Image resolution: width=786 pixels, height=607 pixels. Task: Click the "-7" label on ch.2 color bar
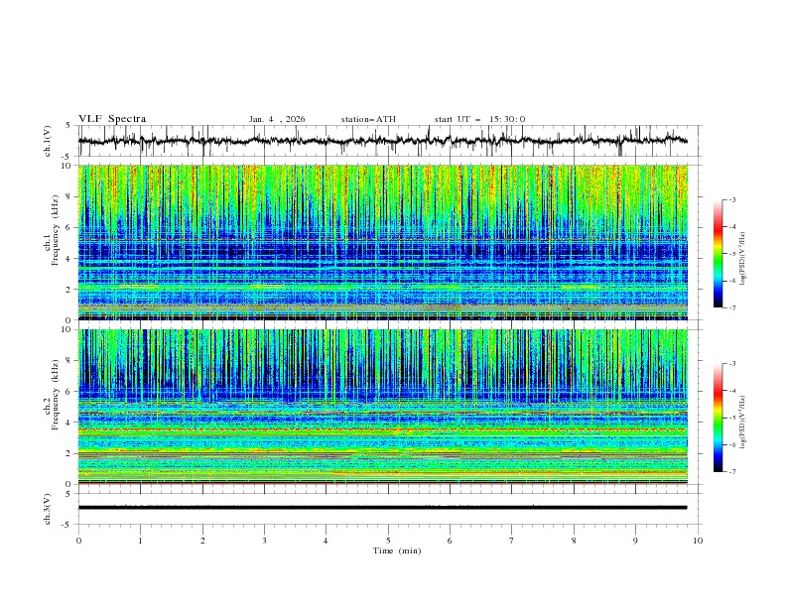pos(732,472)
